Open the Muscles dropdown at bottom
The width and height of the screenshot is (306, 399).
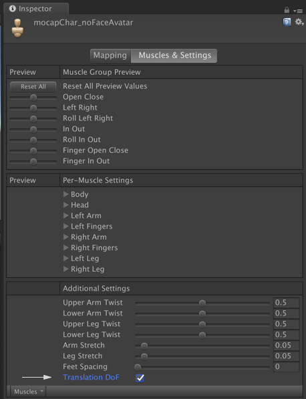28,392
